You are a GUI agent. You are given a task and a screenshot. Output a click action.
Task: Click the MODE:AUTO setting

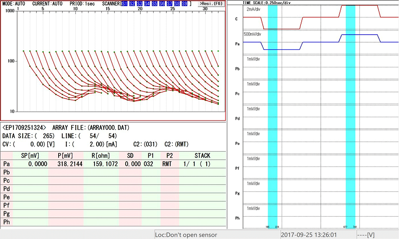tap(14, 3)
